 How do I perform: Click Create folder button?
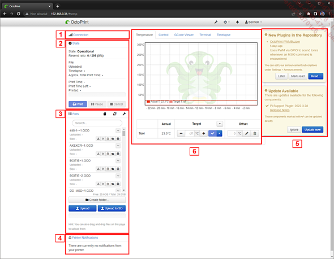pyautogui.click(x=97, y=200)
